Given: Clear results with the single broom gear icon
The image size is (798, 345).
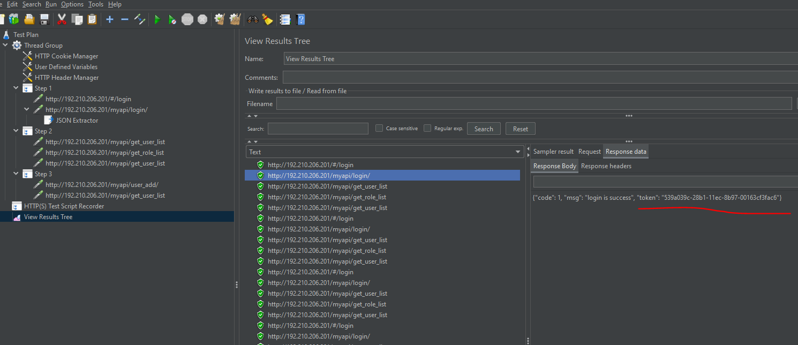Looking at the screenshot, I should [x=219, y=20].
